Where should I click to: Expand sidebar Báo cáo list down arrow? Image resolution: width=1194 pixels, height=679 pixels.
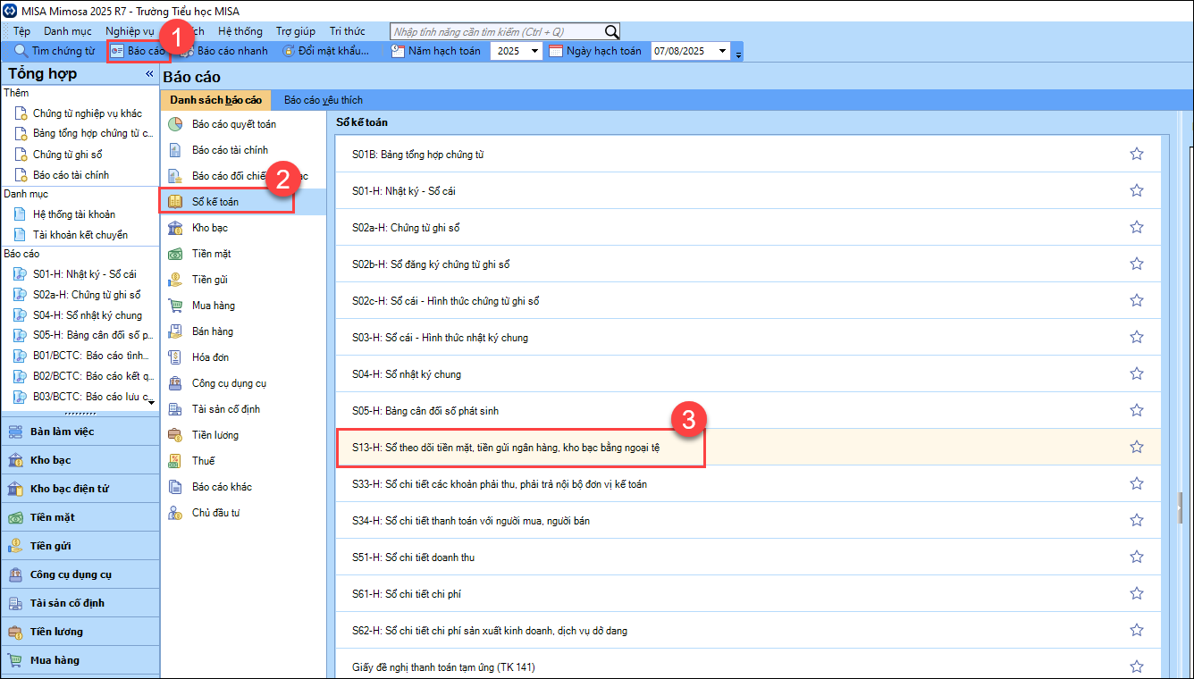151,403
